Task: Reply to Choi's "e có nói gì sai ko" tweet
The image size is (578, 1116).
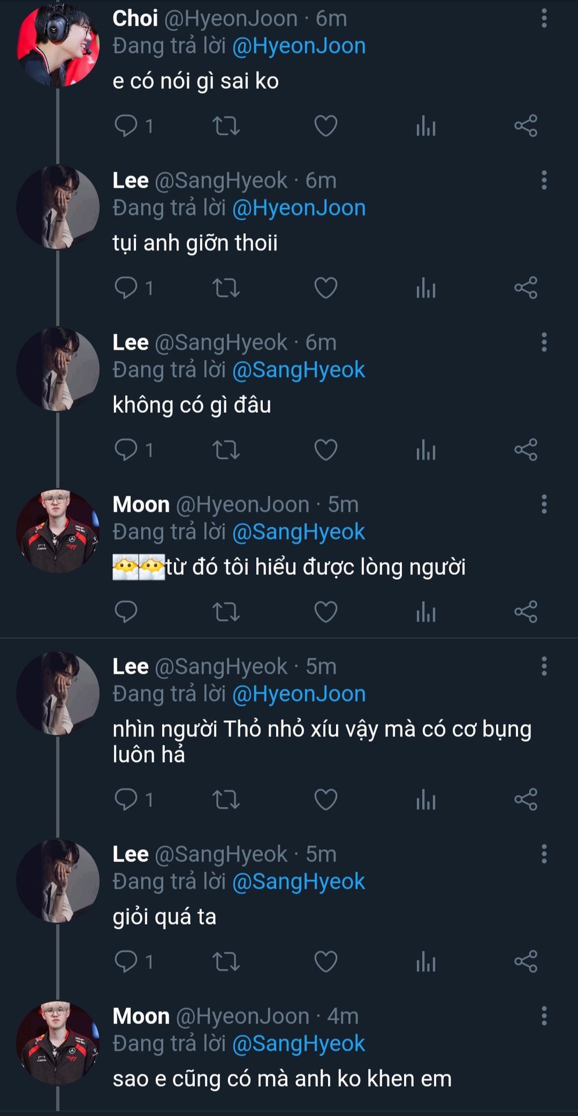Action: tap(126, 126)
